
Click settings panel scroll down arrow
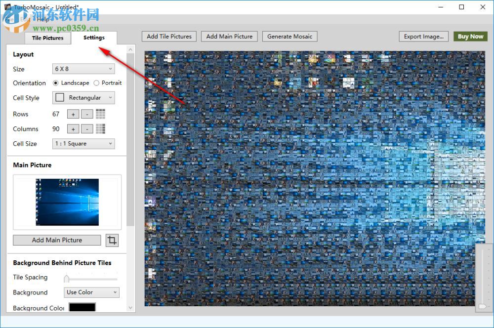(131, 308)
